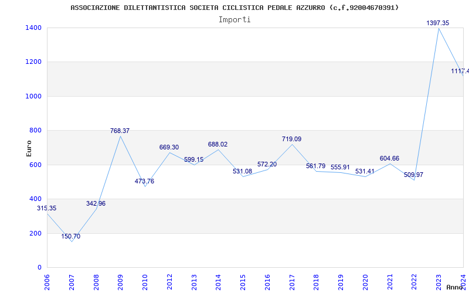
Task: Select the 800 Euro axis tick
Action: pyautogui.click(x=35, y=130)
